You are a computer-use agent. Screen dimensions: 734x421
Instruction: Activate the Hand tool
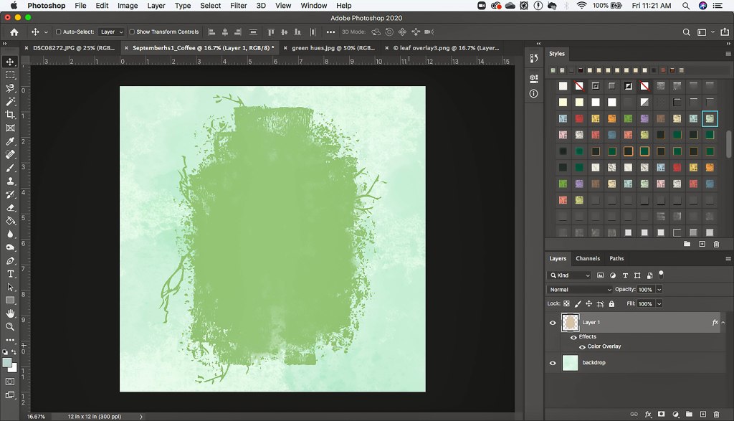pyautogui.click(x=10, y=313)
